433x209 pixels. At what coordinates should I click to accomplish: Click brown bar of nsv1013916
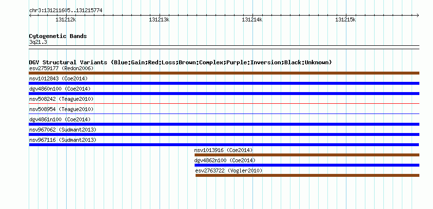(307, 155)
